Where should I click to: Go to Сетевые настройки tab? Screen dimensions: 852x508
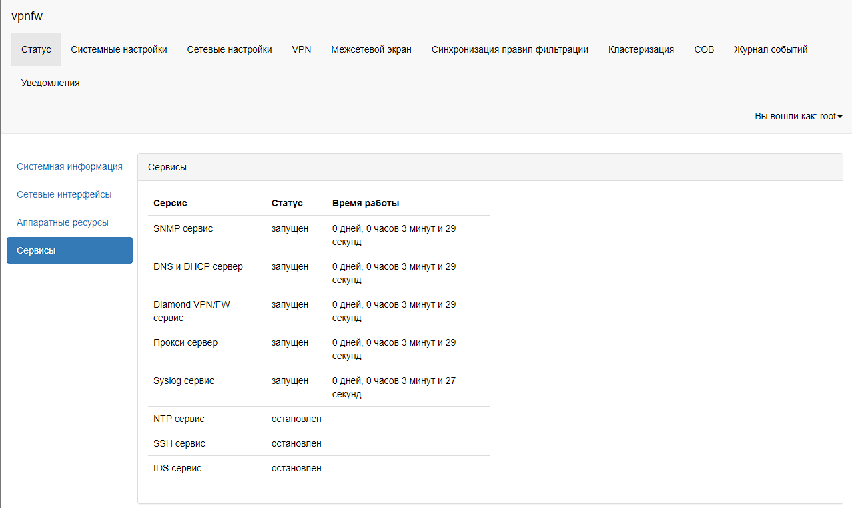[x=230, y=49]
